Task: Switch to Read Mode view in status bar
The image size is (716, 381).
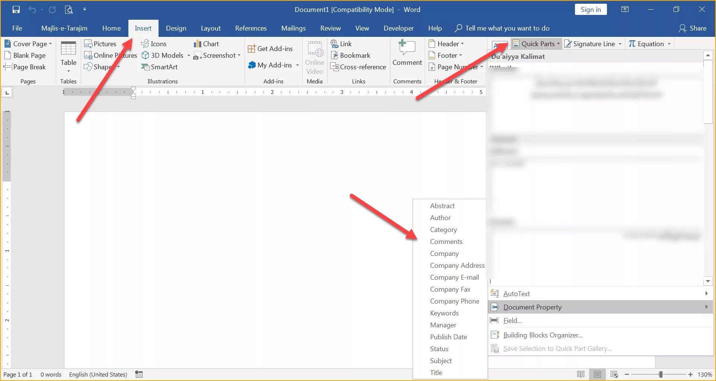Action: (581, 374)
